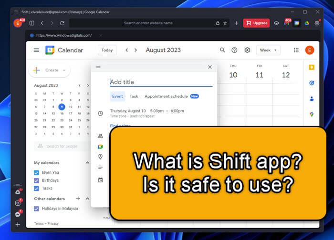Toggle the Tasks calendar checkbox
This screenshot has width=334, height=240.
pos(36,189)
